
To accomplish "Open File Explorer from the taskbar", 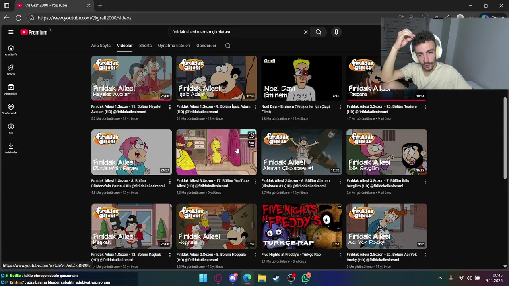I will (x=262, y=278).
